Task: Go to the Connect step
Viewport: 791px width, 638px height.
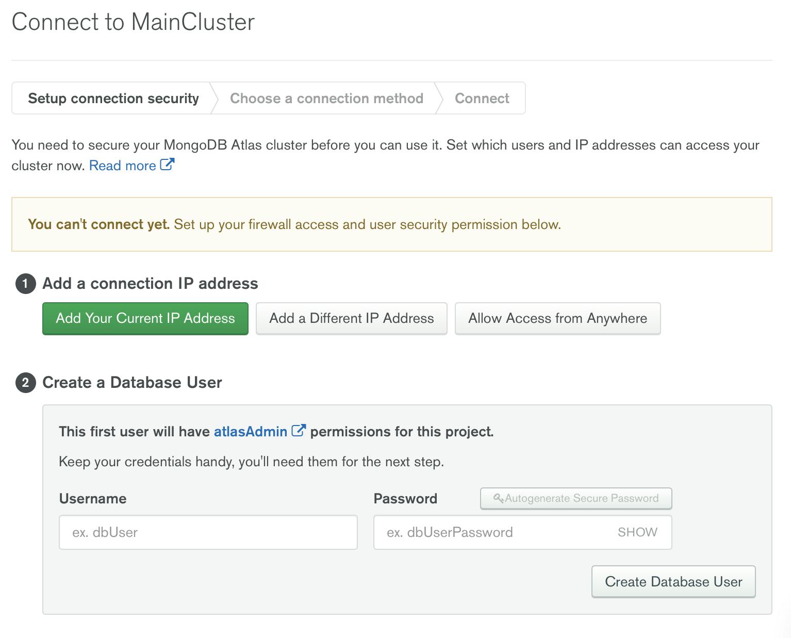Action: (x=482, y=98)
